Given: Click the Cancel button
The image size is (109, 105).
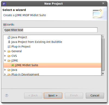Looking at the screenshot, I should [x=95, y=95].
